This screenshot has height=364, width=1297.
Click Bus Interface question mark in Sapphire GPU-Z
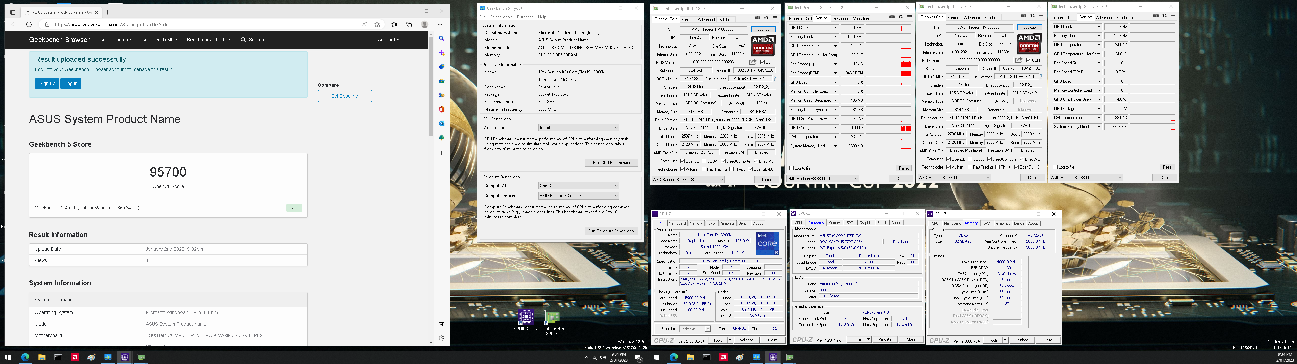click(1041, 77)
